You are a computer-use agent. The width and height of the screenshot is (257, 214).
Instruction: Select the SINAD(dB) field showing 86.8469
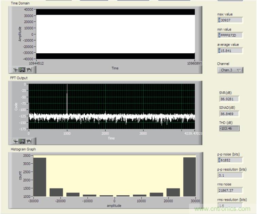pyautogui.click(x=229, y=114)
